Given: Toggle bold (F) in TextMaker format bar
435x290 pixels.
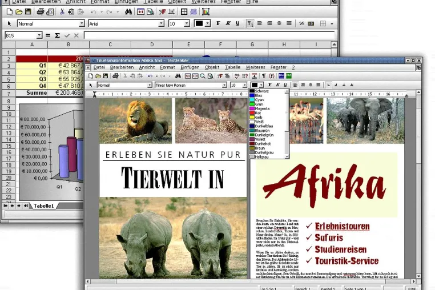Looking at the screenshot, I should (x=269, y=85).
